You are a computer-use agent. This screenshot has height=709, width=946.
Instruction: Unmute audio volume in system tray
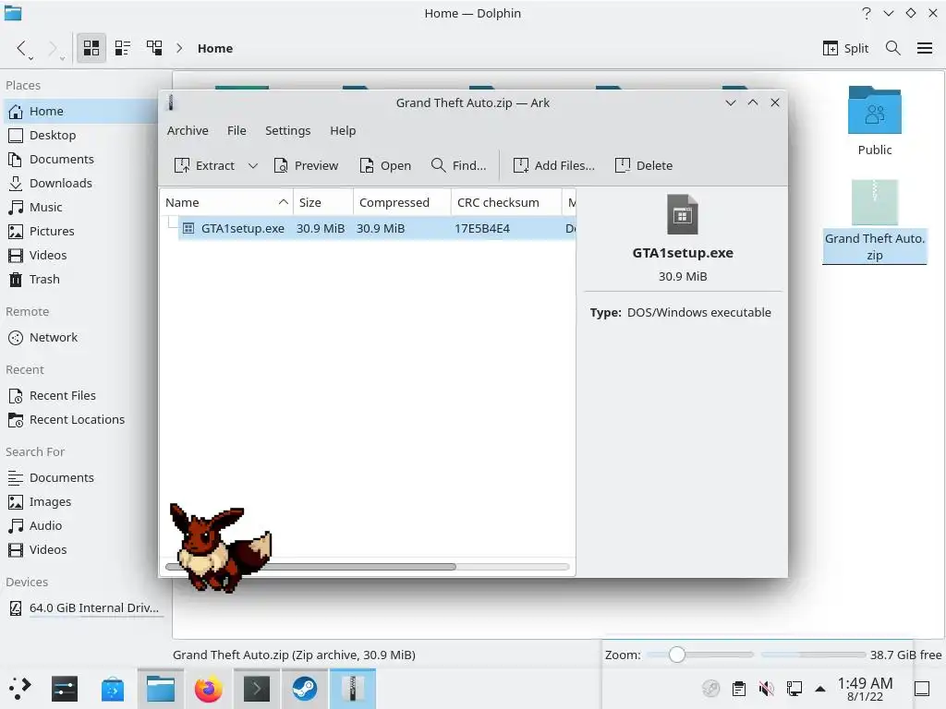(766, 689)
